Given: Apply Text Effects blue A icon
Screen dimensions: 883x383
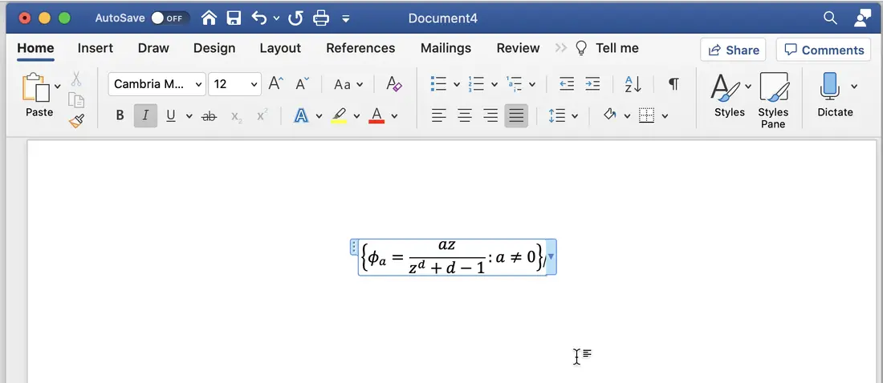Looking at the screenshot, I should 301,116.
